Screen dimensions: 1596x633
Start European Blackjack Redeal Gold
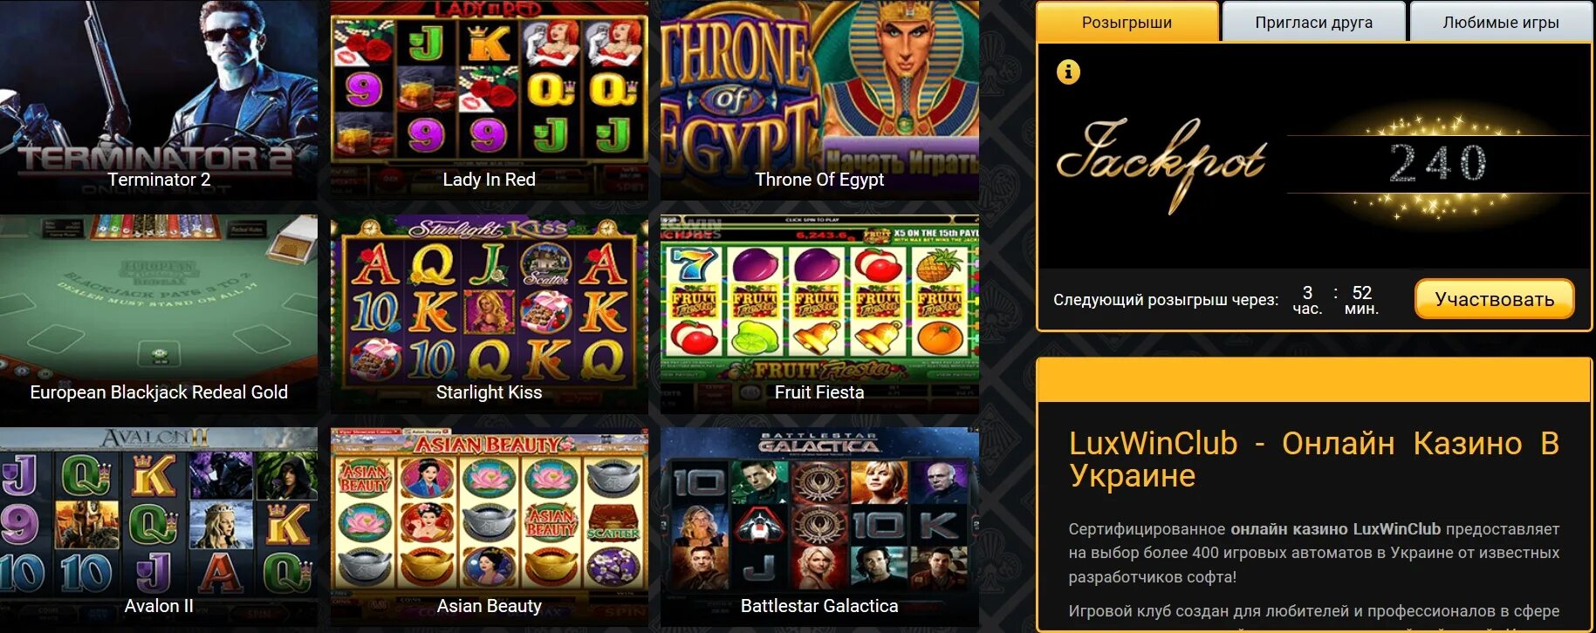[159, 314]
